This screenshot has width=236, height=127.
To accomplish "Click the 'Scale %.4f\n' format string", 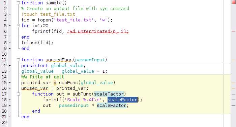I will (83, 100).
